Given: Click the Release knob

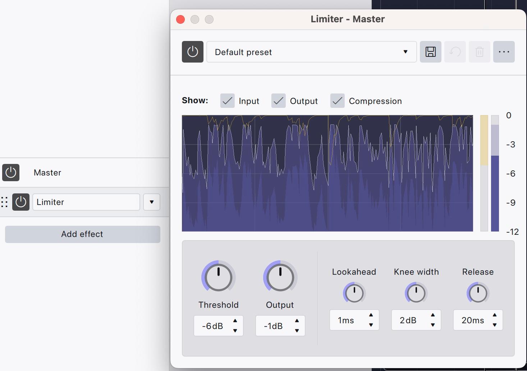Looking at the screenshot, I should 478,293.
